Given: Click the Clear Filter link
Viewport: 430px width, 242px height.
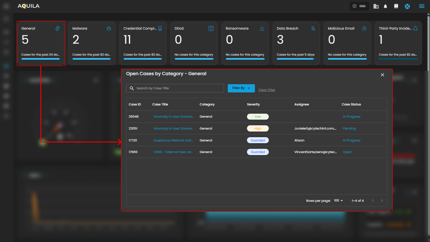Looking at the screenshot, I should (267, 90).
